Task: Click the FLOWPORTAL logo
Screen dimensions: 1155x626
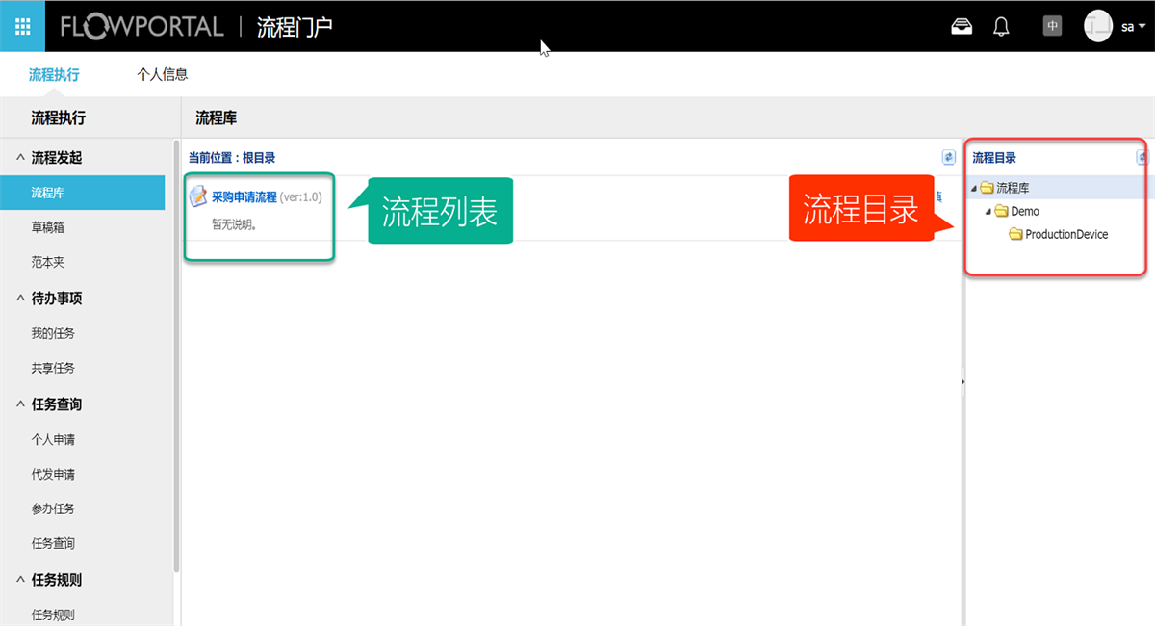Action: [x=141, y=26]
